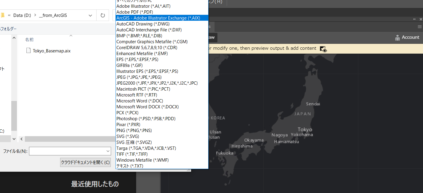Image resolution: width=423 pixels, height=193 pixels.
Task: Select Targa (*.TGA,*.VDA,*.ICB,*.VST) format
Action: [162, 148]
